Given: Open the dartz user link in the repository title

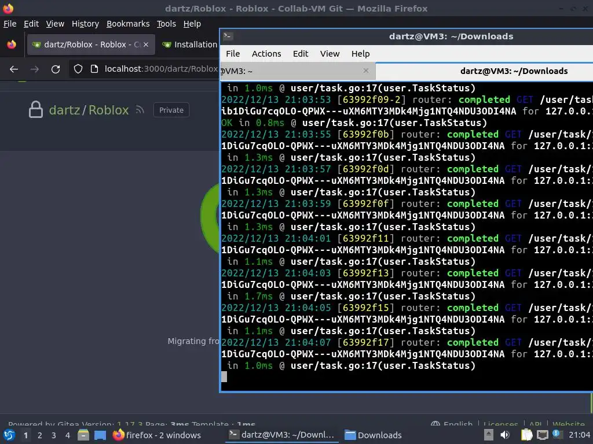Looking at the screenshot, I should tap(64, 110).
